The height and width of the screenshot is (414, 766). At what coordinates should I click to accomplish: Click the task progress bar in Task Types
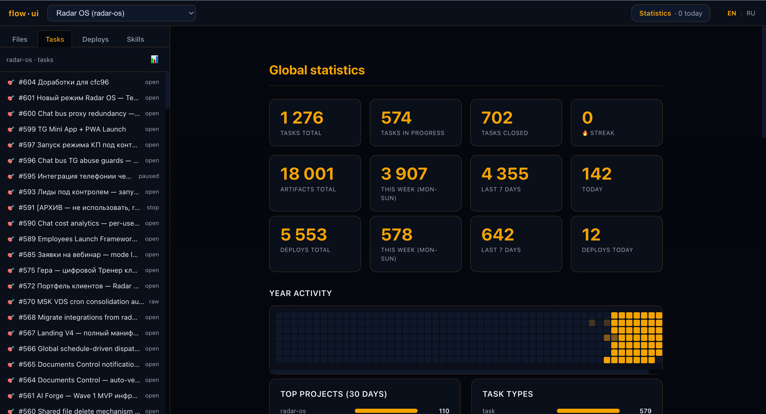click(588, 411)
